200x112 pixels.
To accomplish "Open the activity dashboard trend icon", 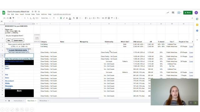I will click(x=168, y=12).
